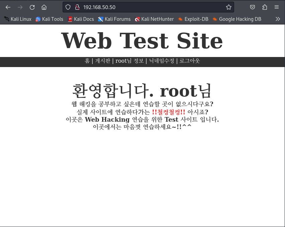Open the Kali Forums bookmark
285x227 pixels.
pos(114,19)
